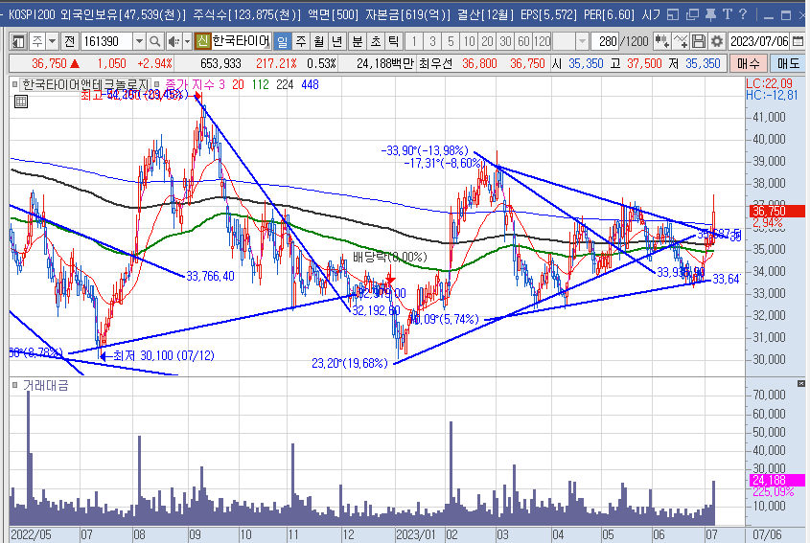Open the calendar date picker icon
The width and height of the screenshot is (810, 543).
click(798, 41)
